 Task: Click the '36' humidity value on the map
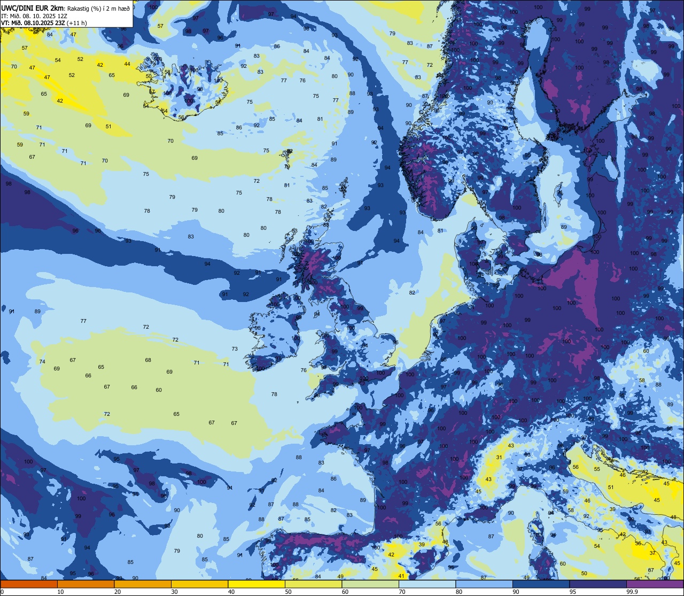pos(638,543)
